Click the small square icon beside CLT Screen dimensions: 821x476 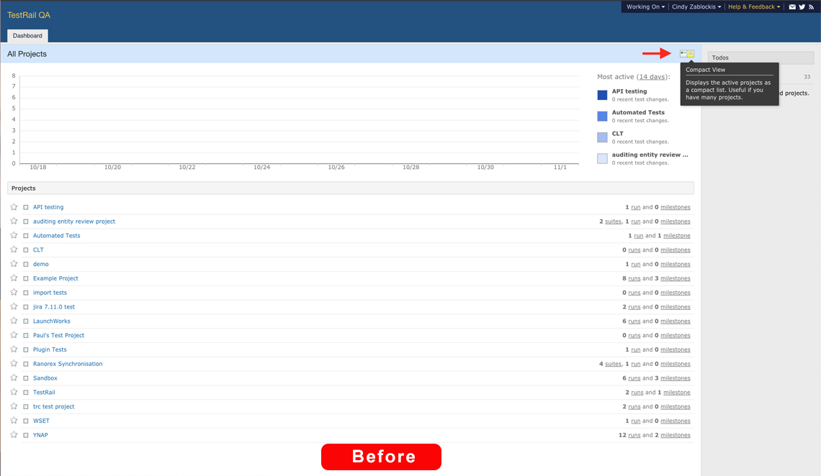point(26,250)
